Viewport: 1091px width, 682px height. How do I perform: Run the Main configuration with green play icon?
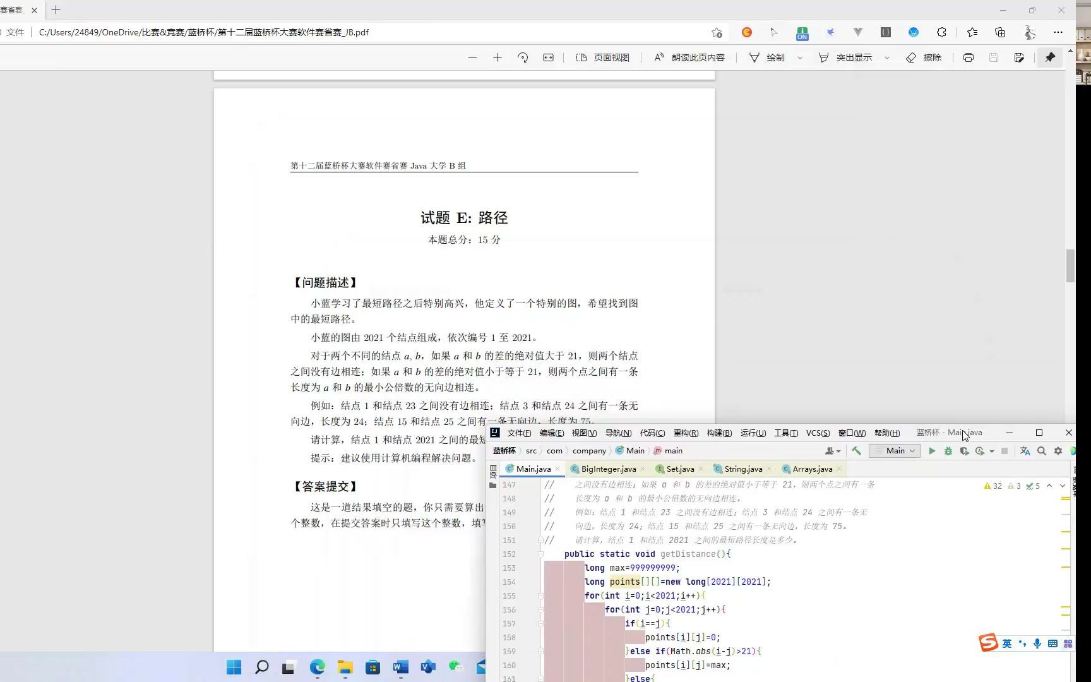pos(933,451)
